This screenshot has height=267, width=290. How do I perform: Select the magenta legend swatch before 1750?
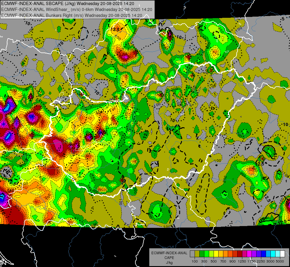(249, 254)
